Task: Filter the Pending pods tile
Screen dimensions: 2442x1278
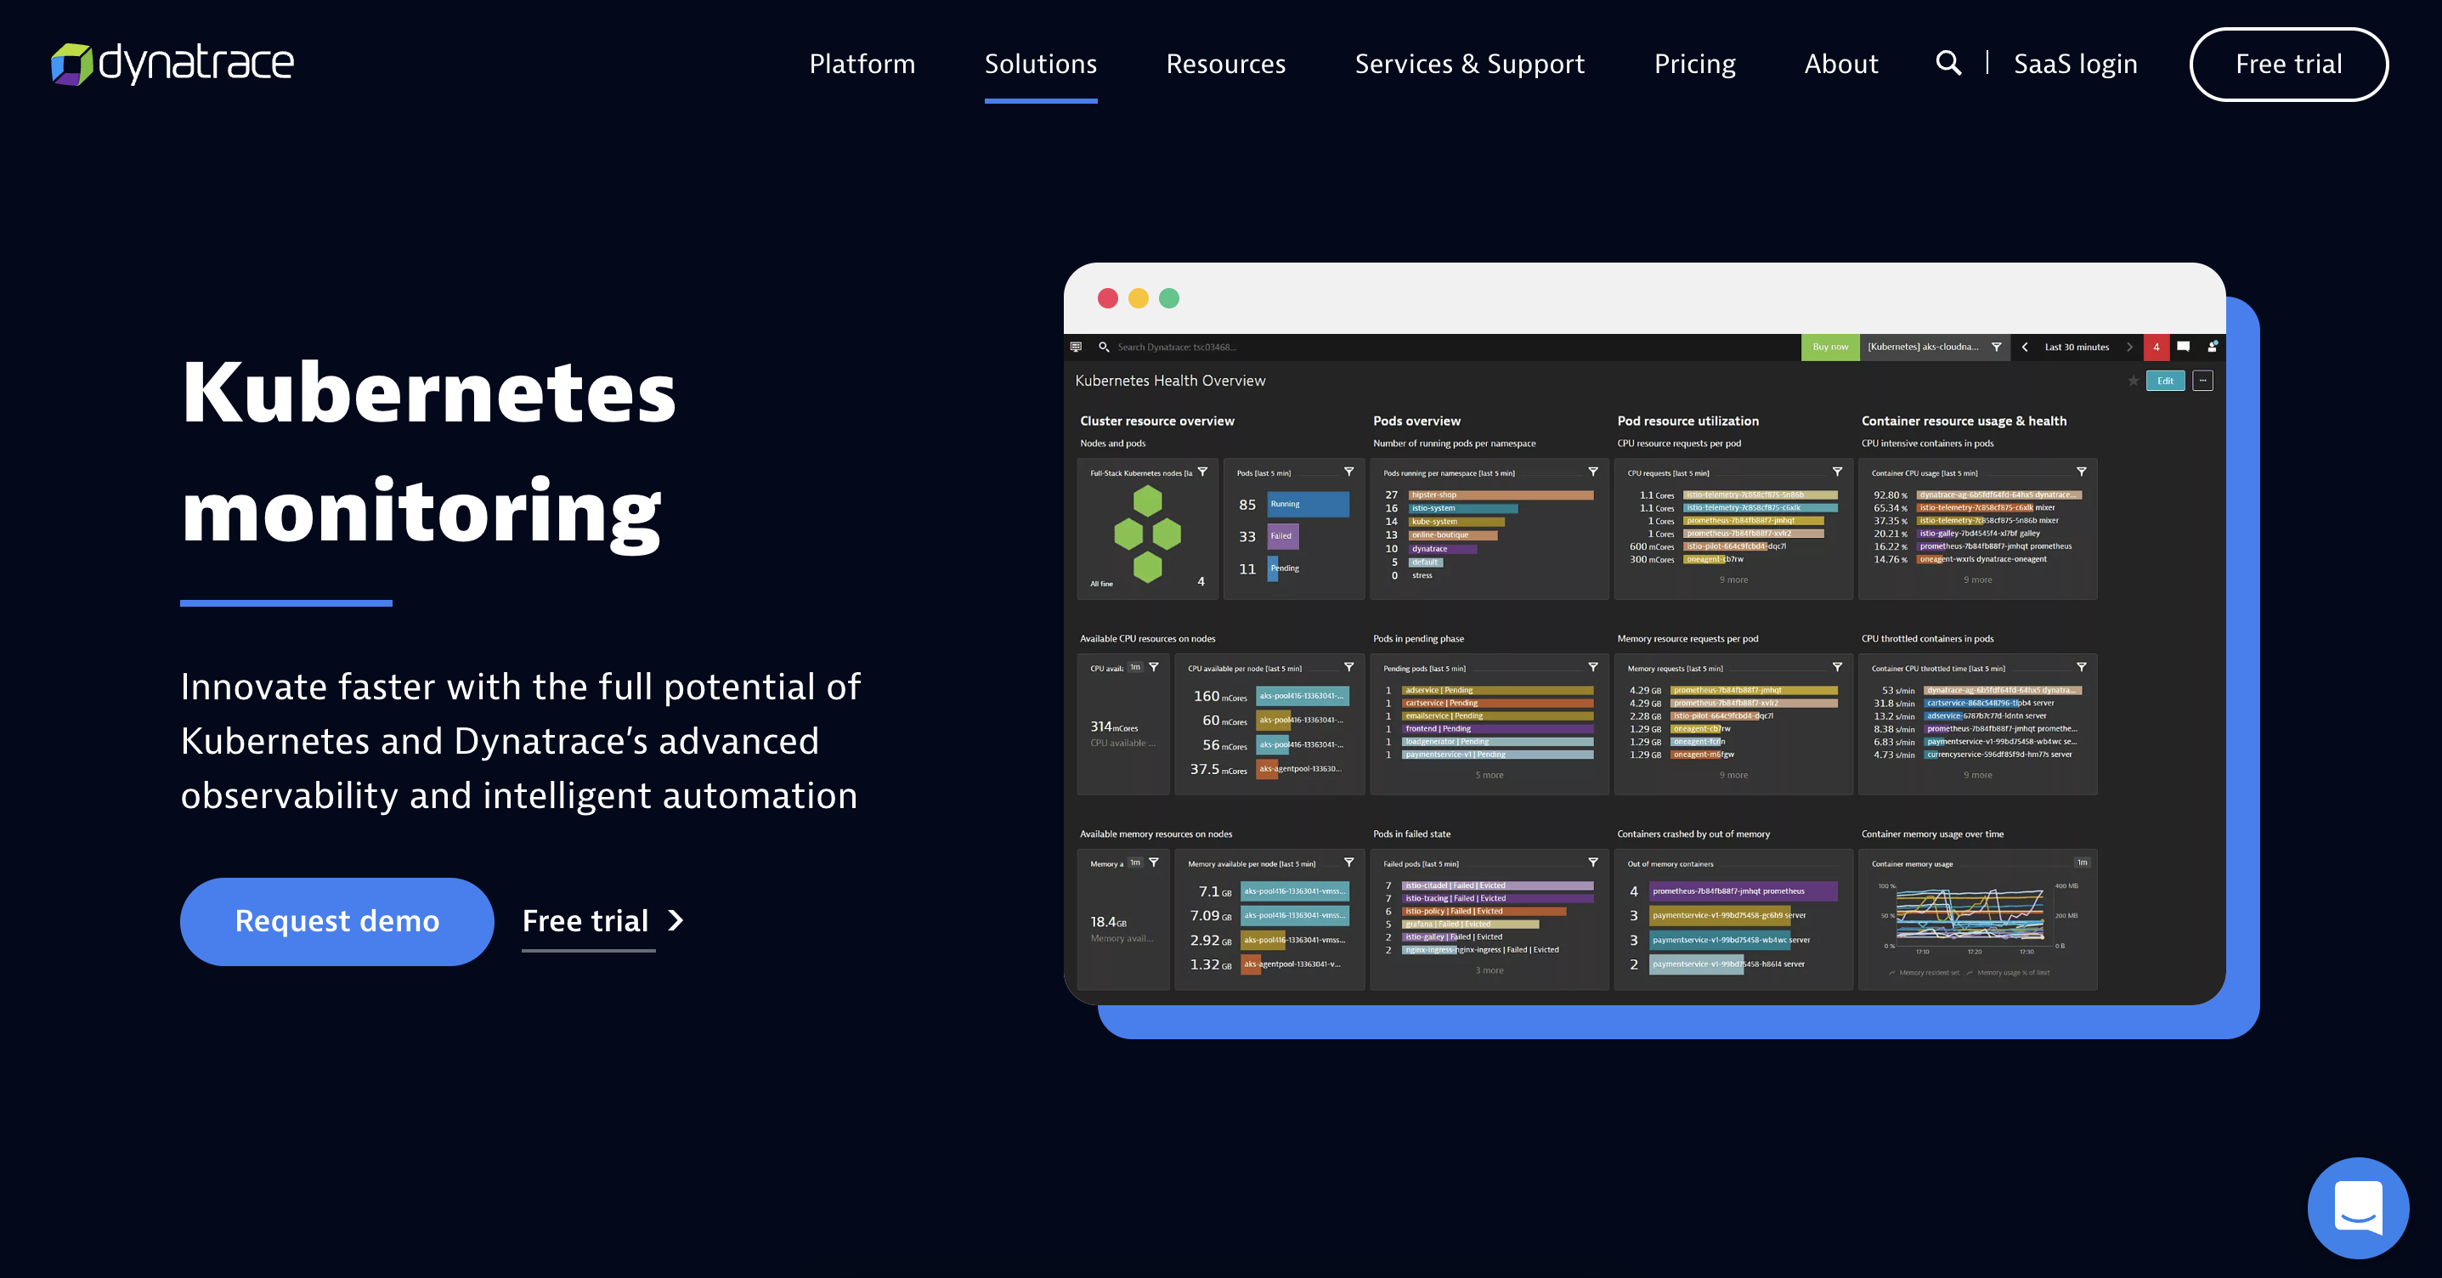Action: [x=1592, y=667]
